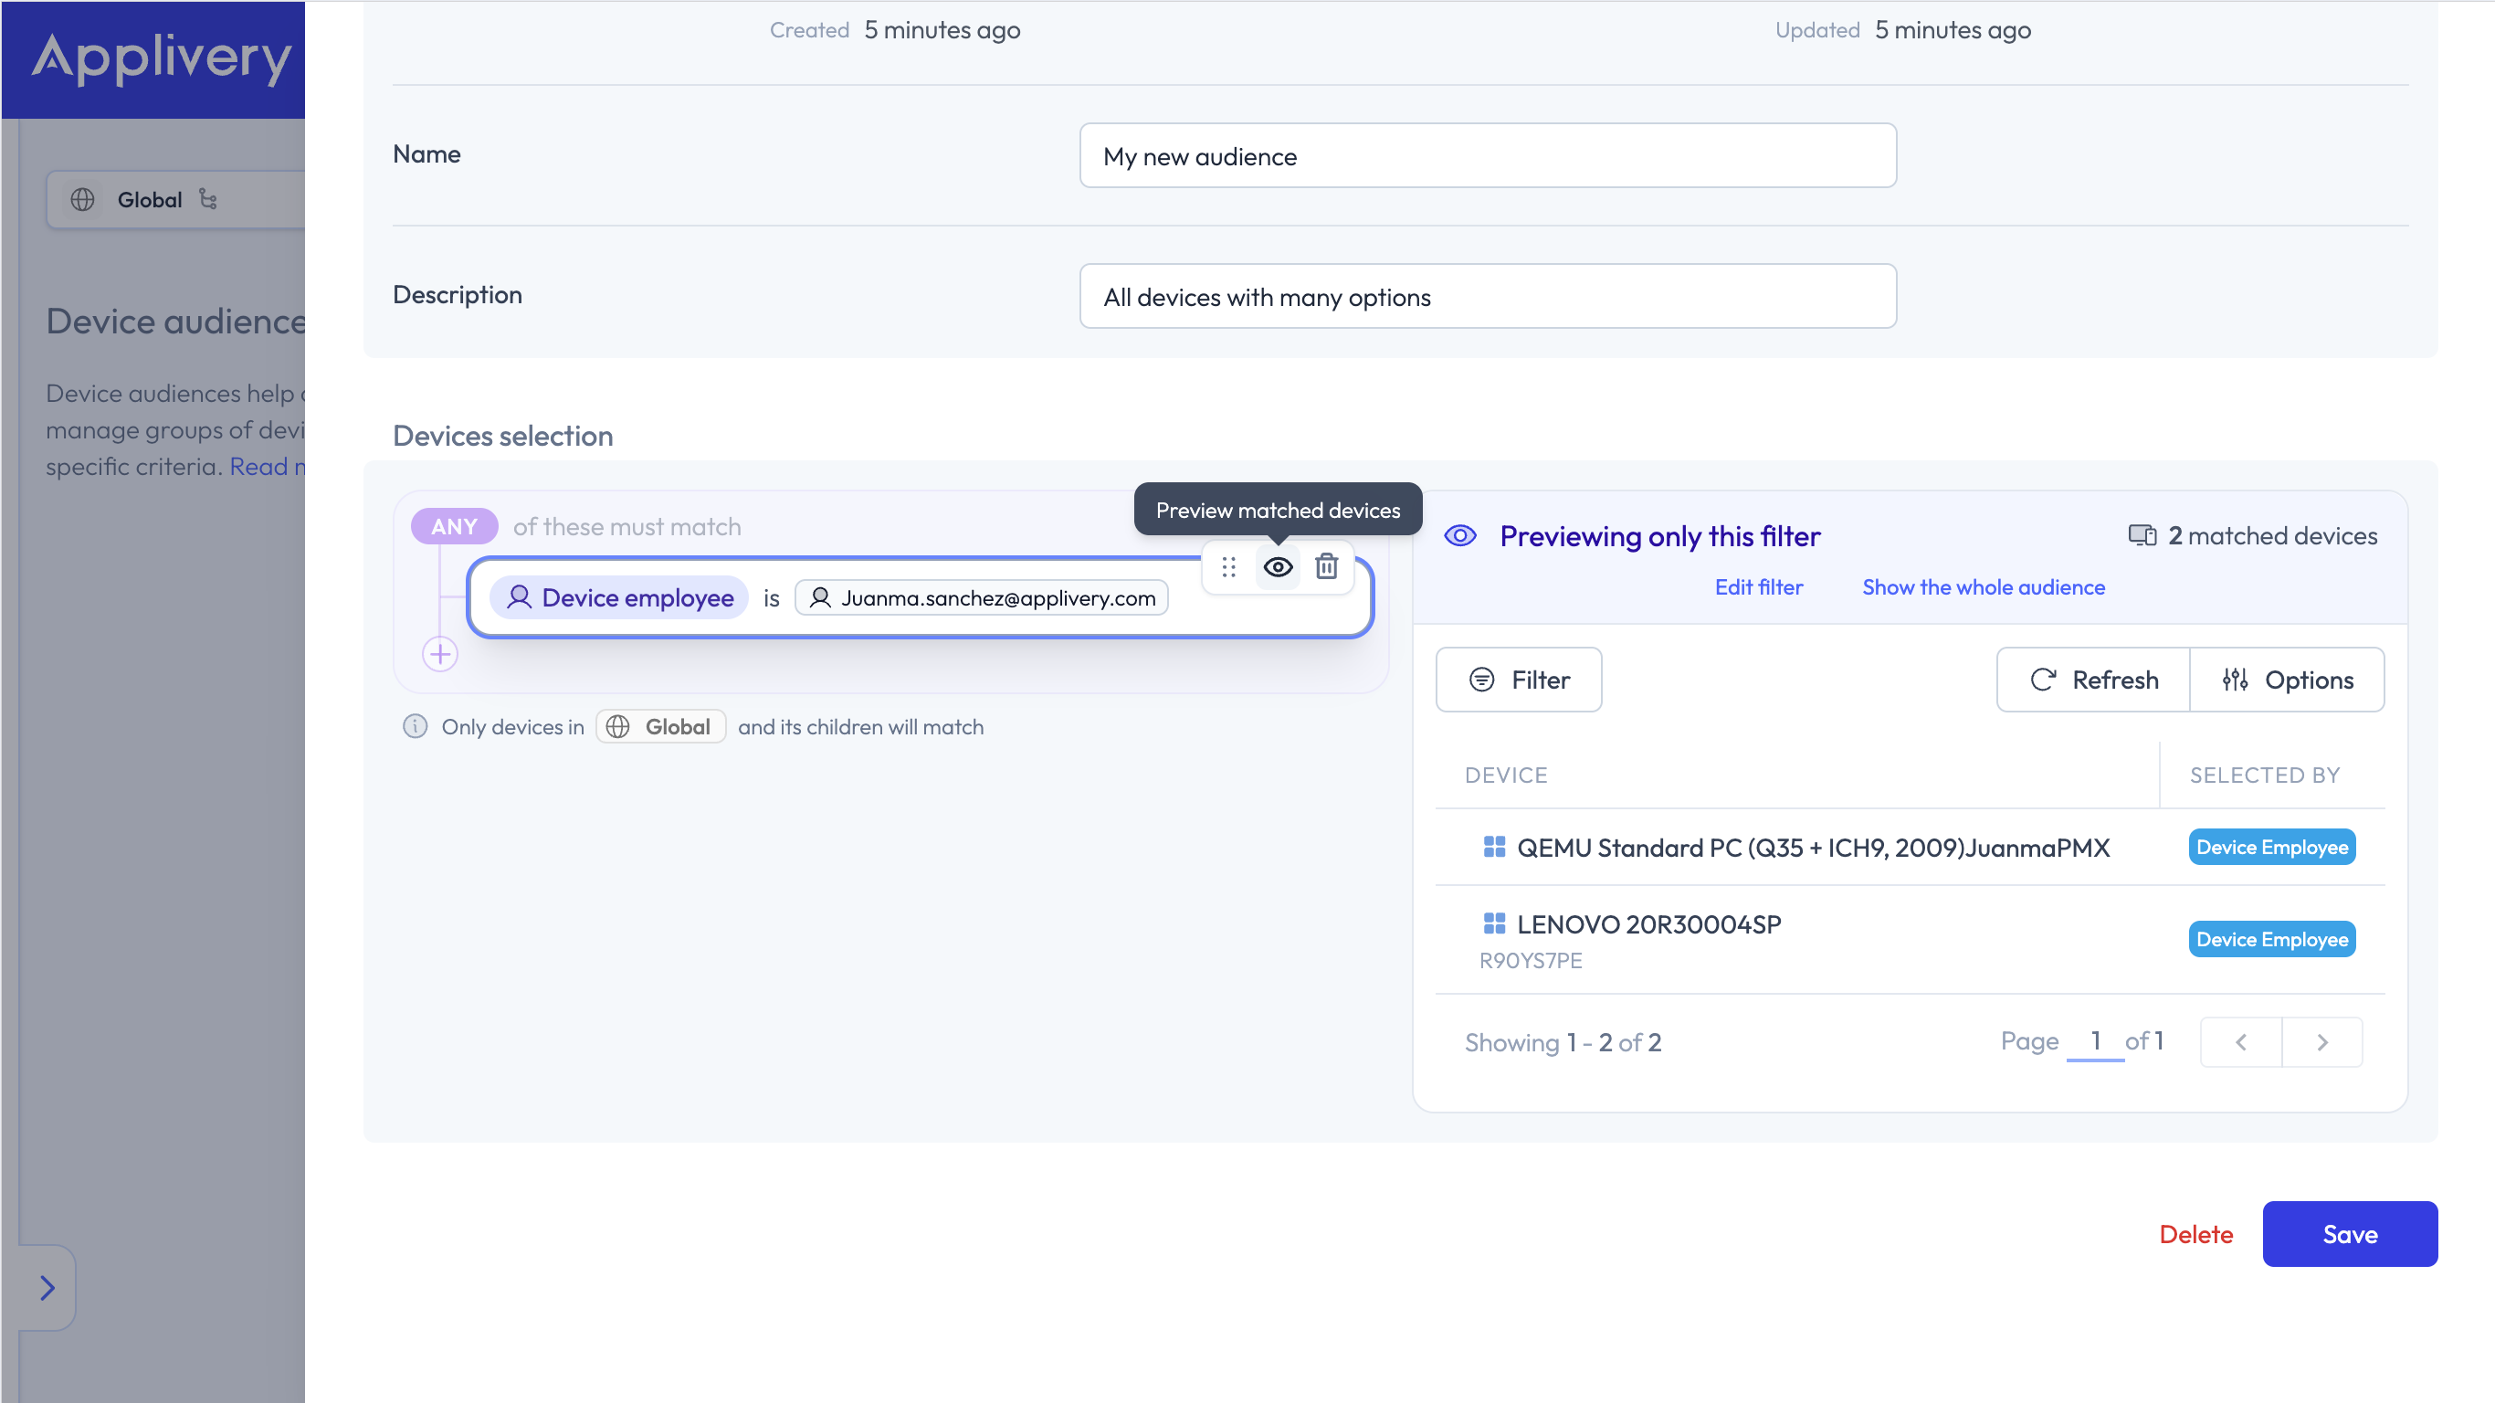Go to previous page of devices
Viewport: 2495px width, 1403px height.
pyautogui.click(x=2240, y=1042)
